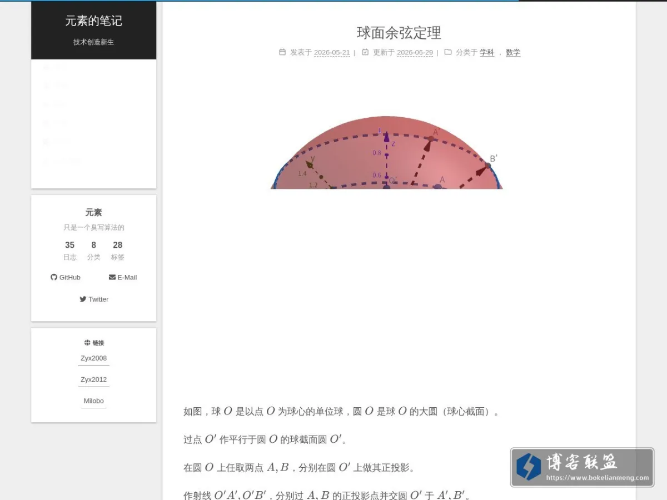Click the updated date 2026-06-29
667x500 pixels.
(x=415, y=53)
